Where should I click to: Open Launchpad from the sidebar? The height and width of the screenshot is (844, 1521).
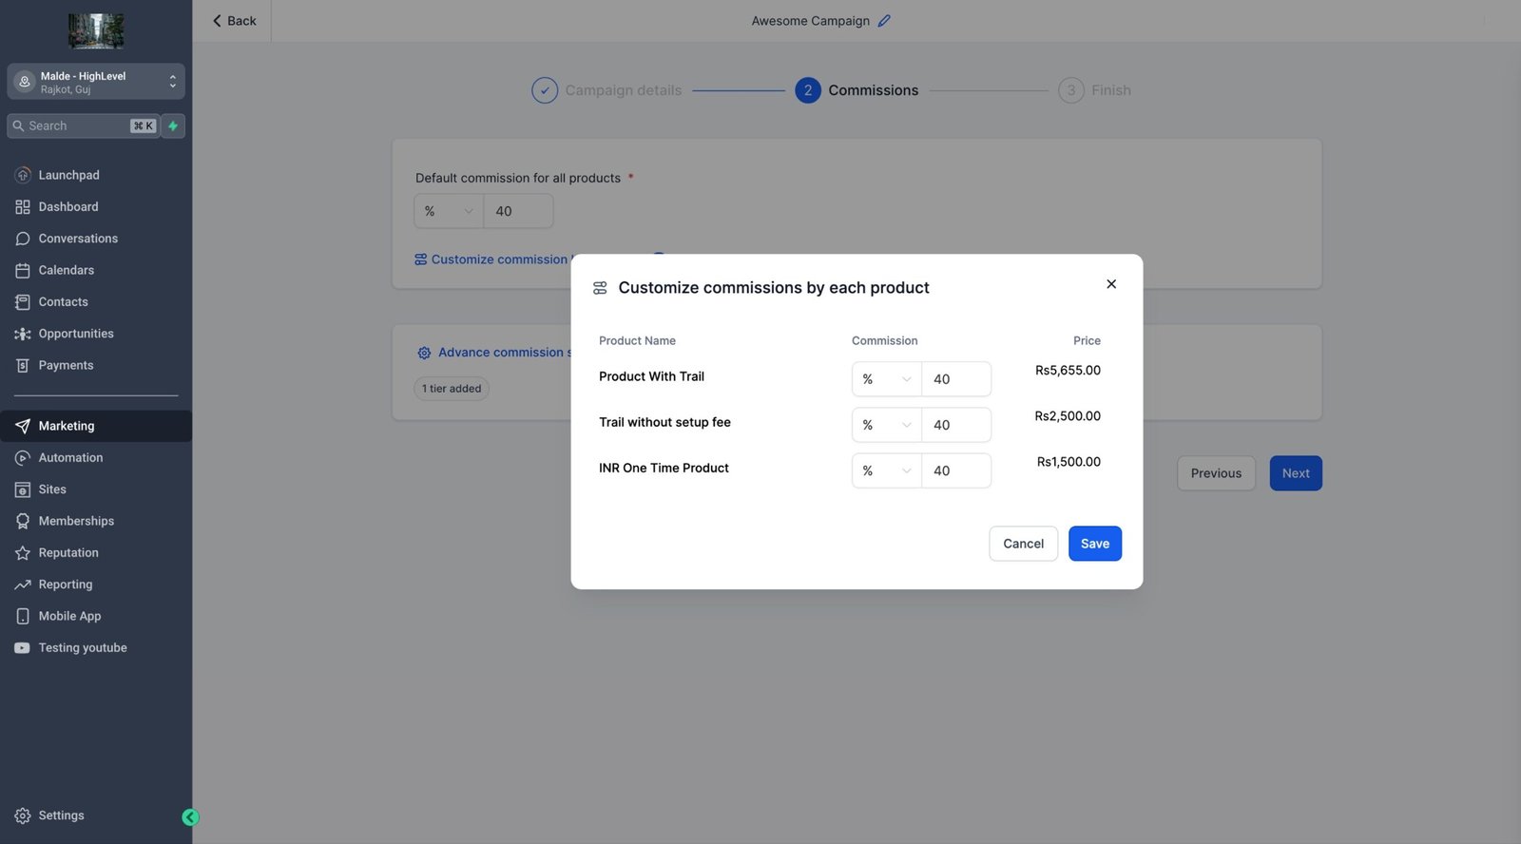(x=68, y=175)
